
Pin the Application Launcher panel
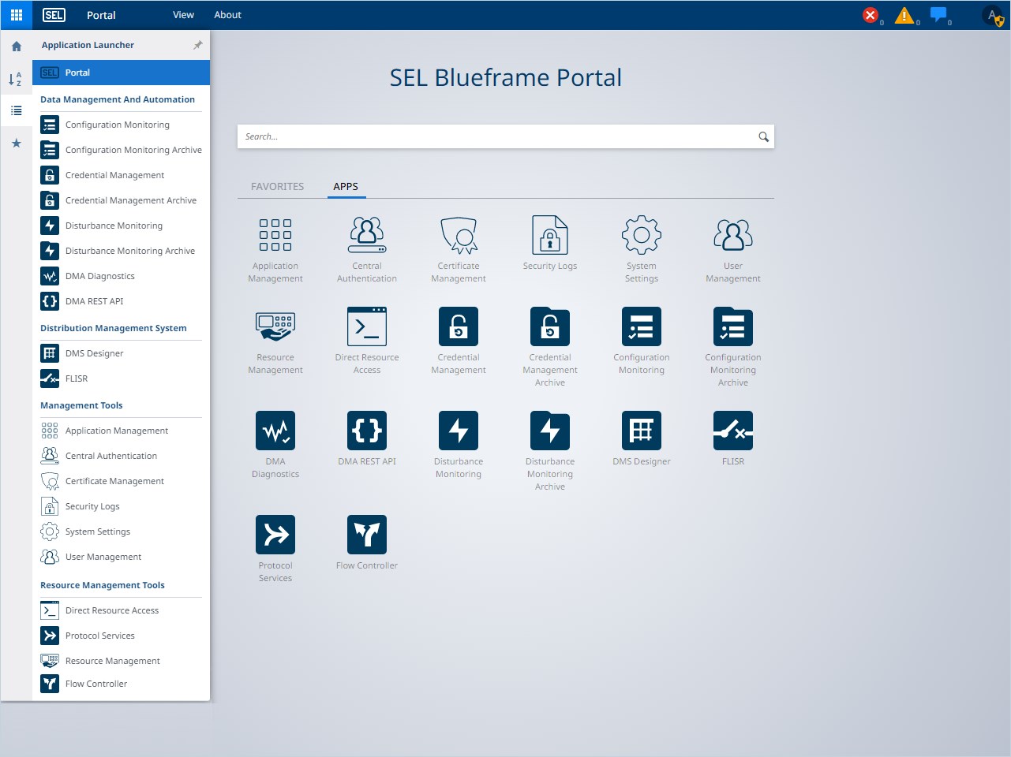(x=198, y=45)
